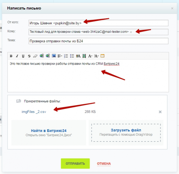Click the insert table icon
The height and width of the screenshot is (174, 179).
(x=103, y=56)
